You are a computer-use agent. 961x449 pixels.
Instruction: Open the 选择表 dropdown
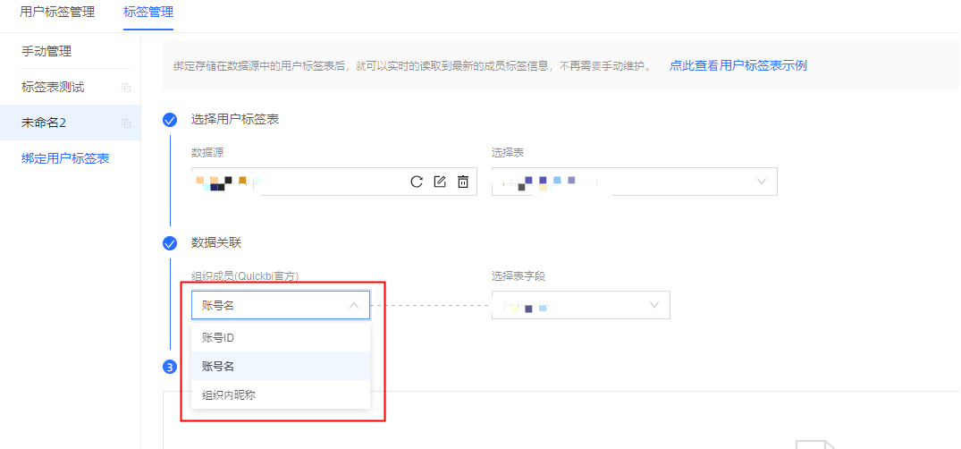click(634, 182)
